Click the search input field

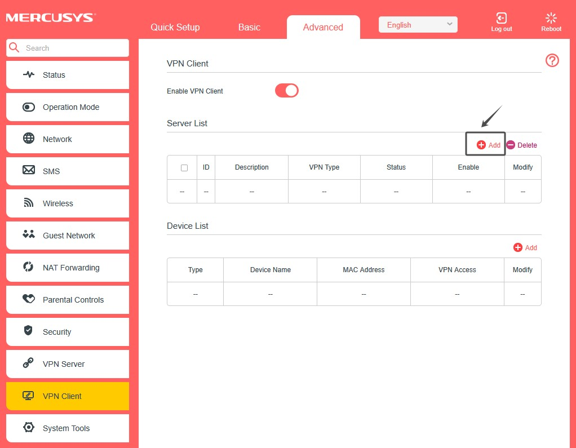(68, 48)
